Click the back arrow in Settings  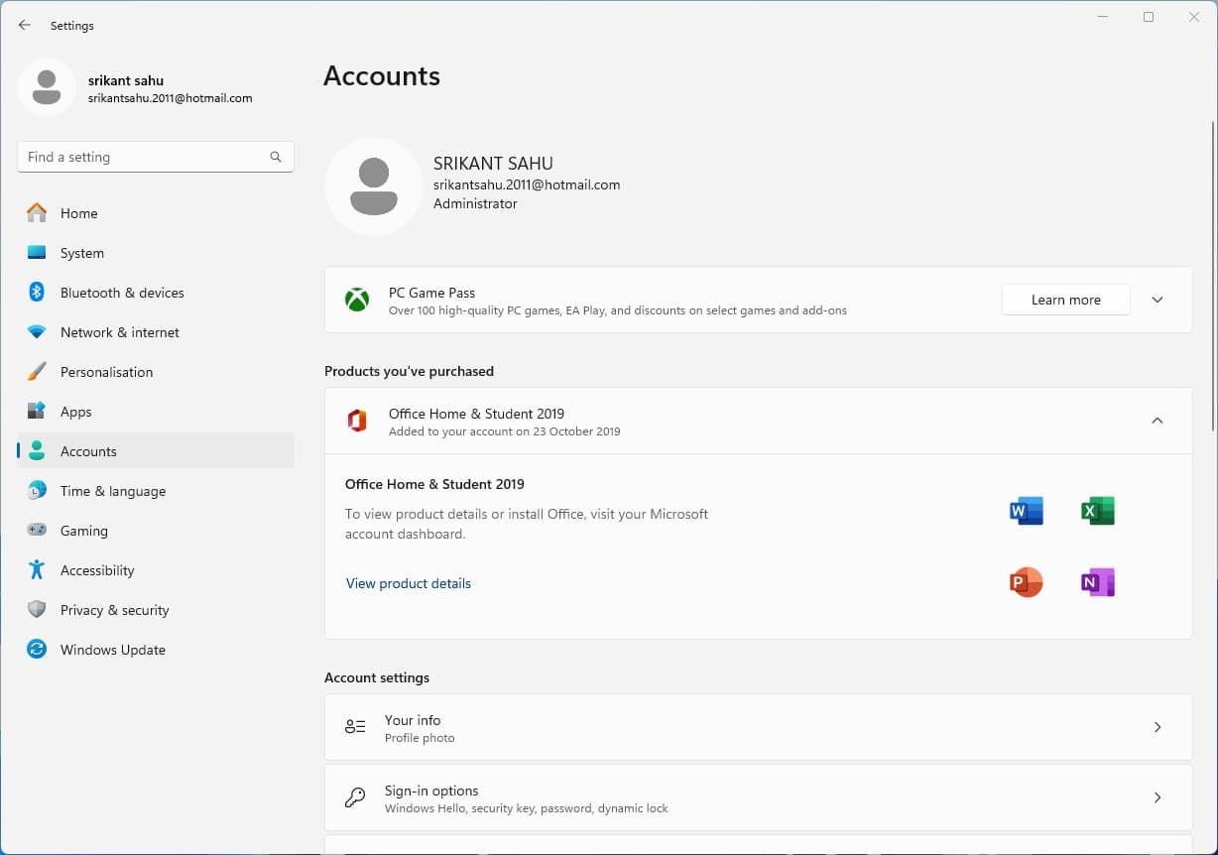25,25
